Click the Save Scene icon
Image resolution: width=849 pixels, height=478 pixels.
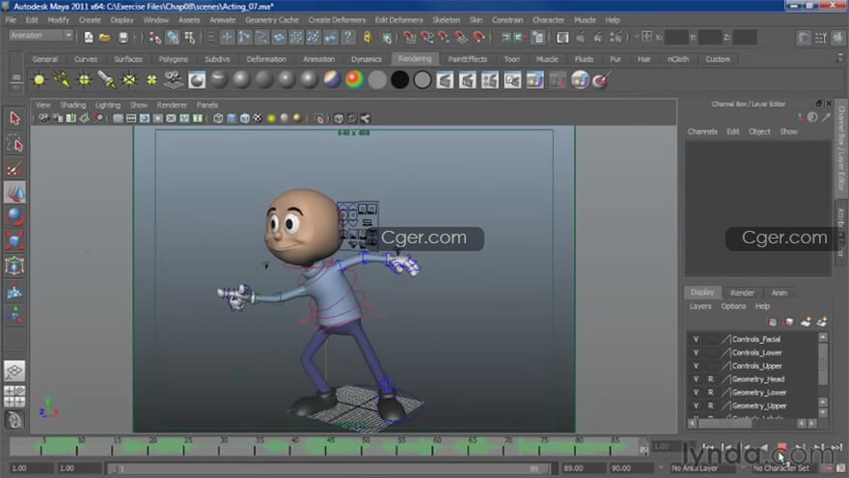click(123, 38)
